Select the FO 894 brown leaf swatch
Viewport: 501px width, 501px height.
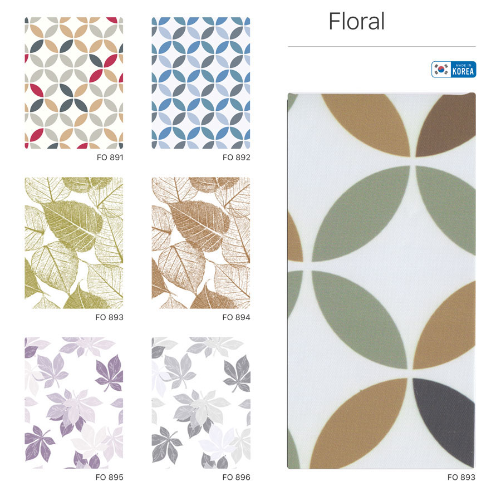tap(200, 243)
